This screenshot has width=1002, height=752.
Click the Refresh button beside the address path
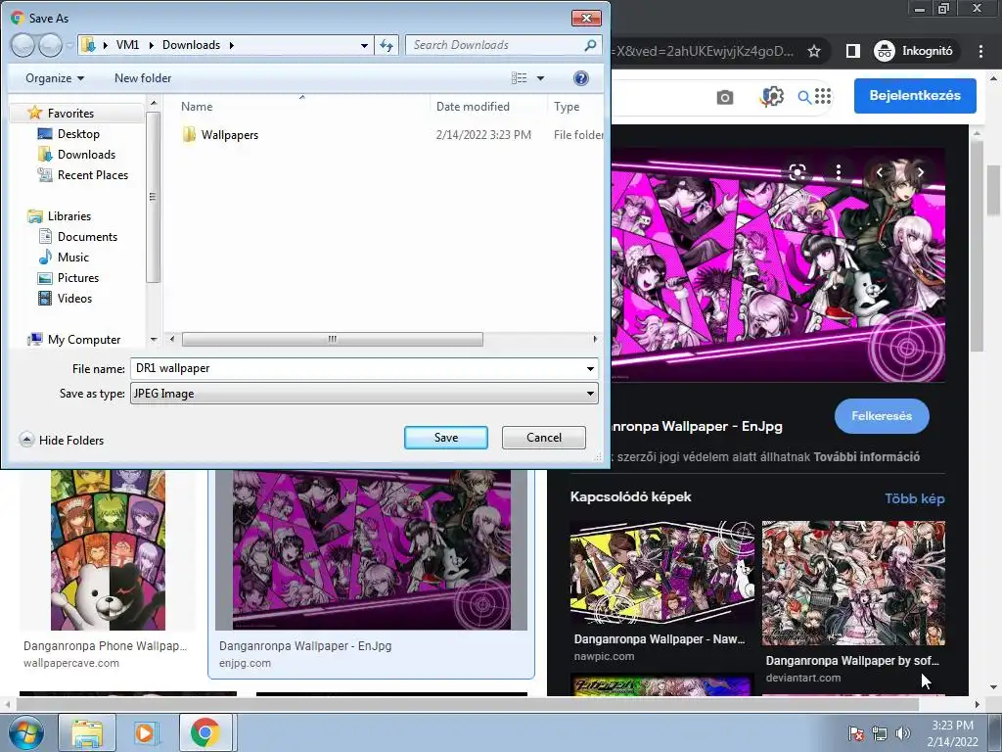point(387,45)
